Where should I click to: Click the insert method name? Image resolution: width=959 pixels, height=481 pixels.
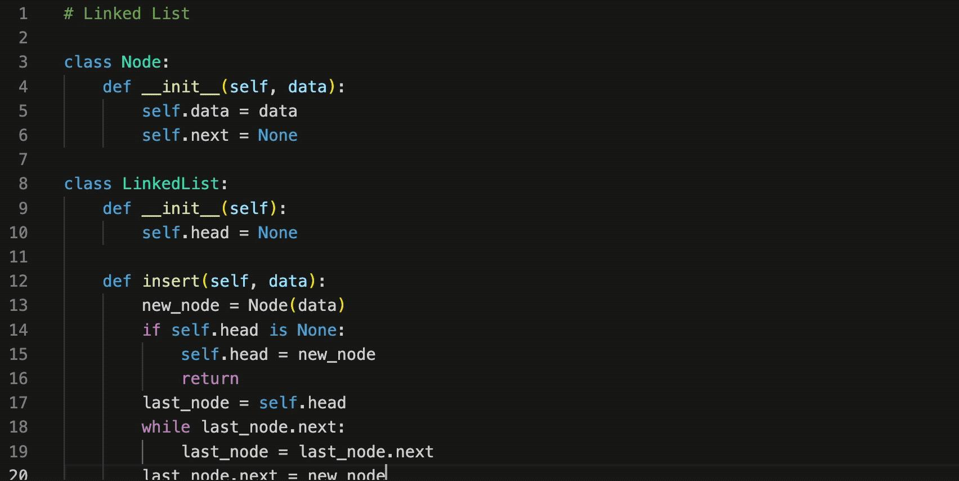coord(171,281)
